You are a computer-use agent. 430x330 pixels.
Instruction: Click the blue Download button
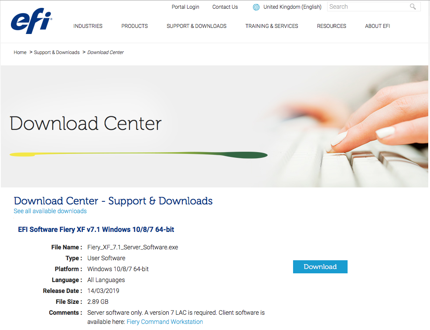coord(320,267)
